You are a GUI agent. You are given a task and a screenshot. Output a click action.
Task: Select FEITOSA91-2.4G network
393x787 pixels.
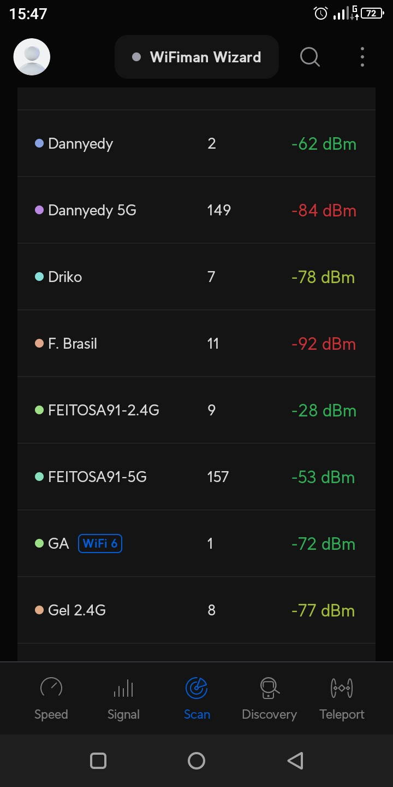tap(196, 410)
